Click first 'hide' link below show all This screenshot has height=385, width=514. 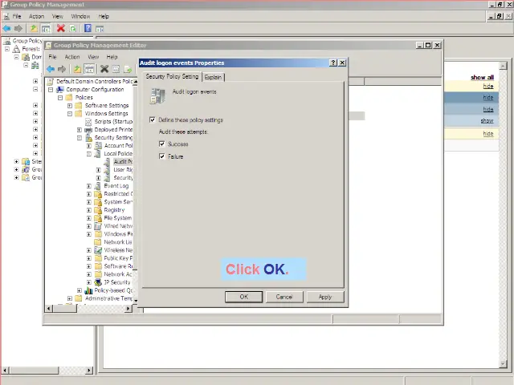[x=488, y=86]
